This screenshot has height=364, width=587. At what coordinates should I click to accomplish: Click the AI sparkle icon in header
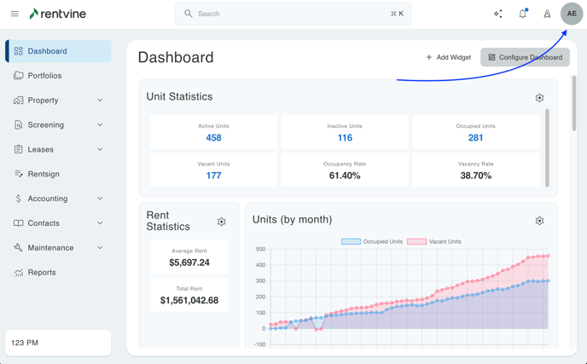[498, 14]
